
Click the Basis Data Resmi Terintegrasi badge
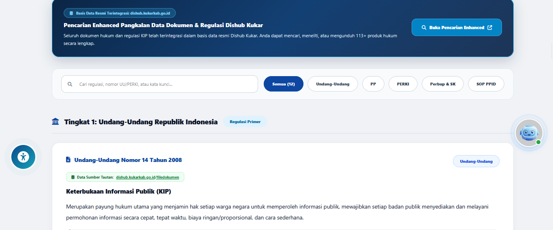click(120, 13)
